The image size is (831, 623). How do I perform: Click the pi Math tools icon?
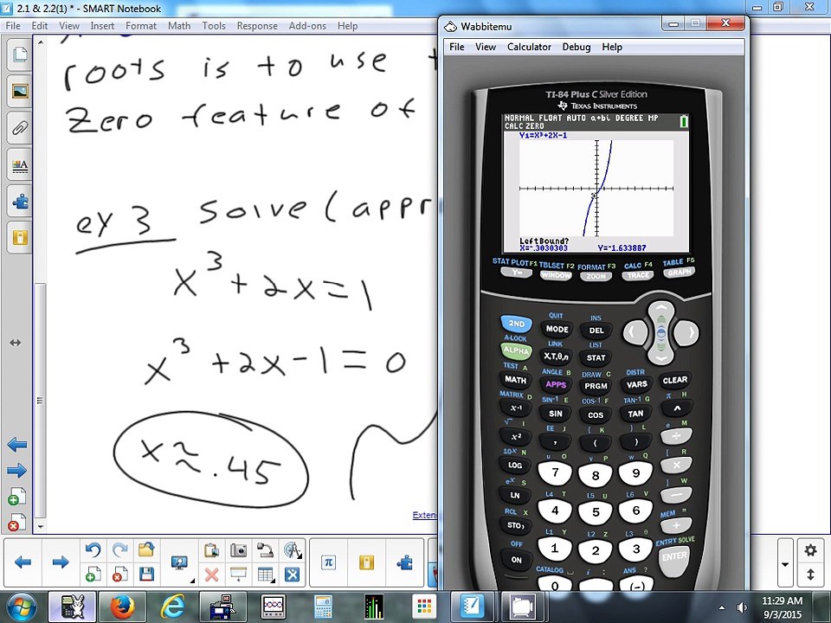point(328,562)
